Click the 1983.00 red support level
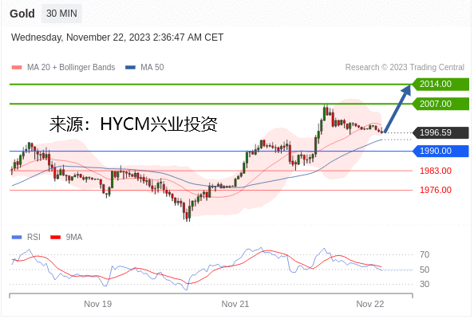The height and width of the screenshot is (319, 474). tap(436, 171)
